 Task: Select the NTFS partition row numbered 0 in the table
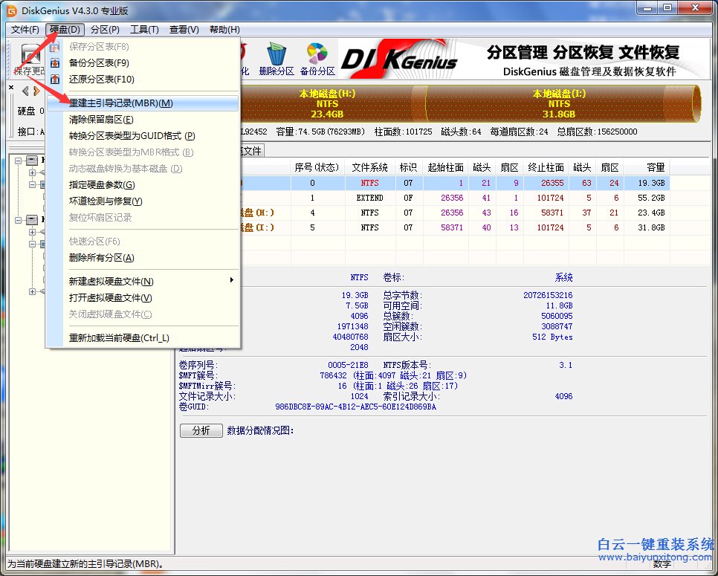[446, 183]
